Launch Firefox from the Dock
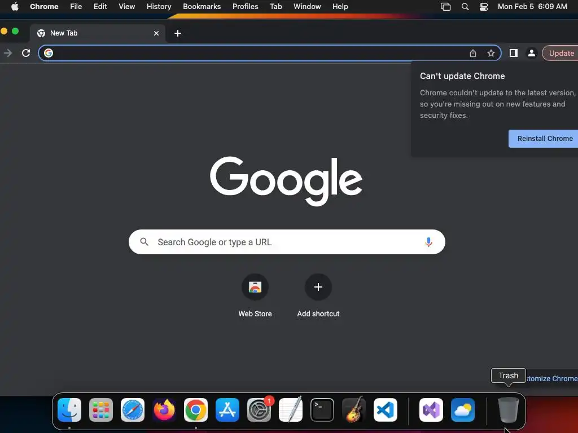This screenshot has width=578, height=433. [164, 410]
